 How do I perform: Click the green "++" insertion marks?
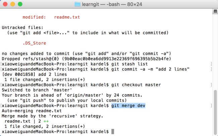(x=46, y=121)
